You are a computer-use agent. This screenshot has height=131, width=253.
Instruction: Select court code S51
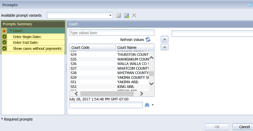(x=73, y=82)
